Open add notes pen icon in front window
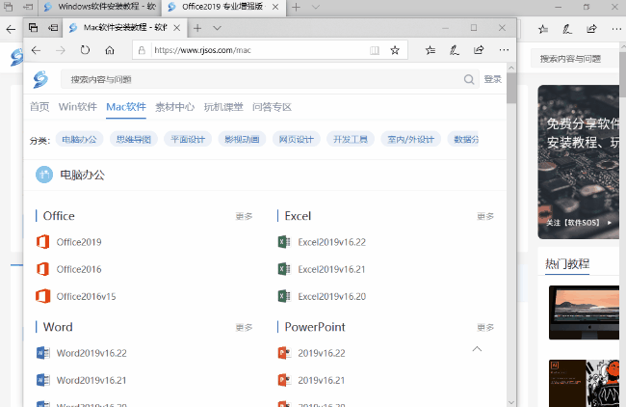 point(455,50)
